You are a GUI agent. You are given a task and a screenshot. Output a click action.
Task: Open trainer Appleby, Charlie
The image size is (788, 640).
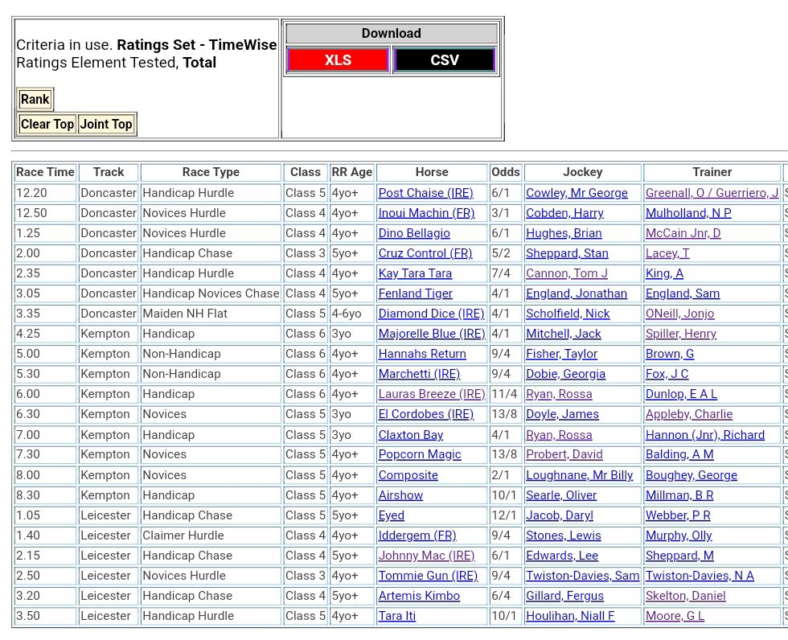coord(688,414)
